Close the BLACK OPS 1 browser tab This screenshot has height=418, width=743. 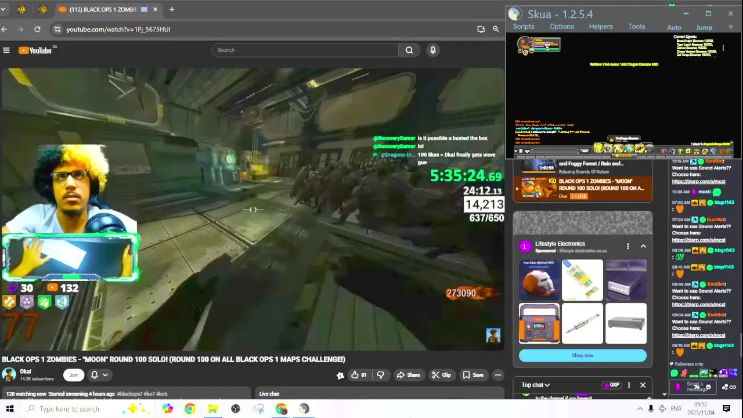tap(156, 9)
